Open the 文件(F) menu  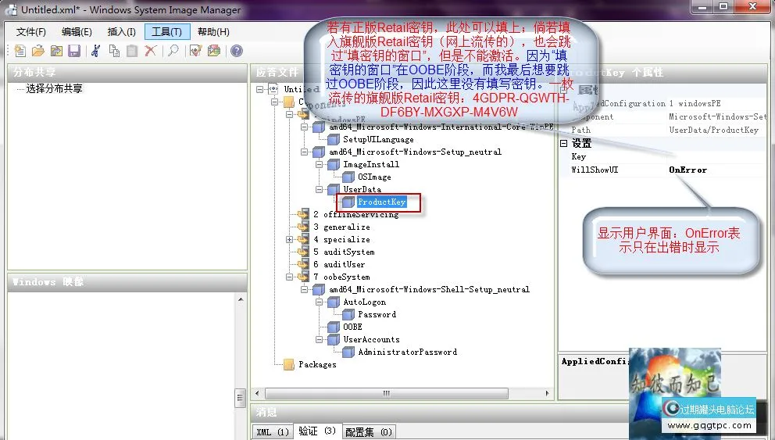point(30,31)
